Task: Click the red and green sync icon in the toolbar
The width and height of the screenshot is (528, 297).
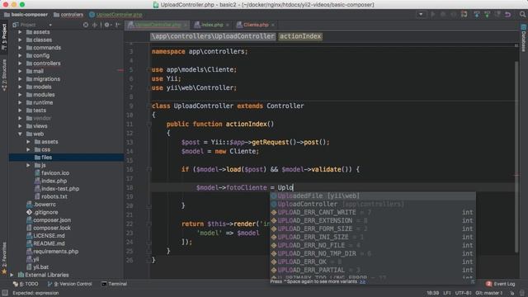Action: pos(464,14)
